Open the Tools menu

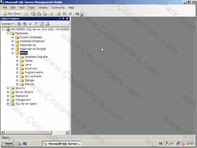pos(31,8)
